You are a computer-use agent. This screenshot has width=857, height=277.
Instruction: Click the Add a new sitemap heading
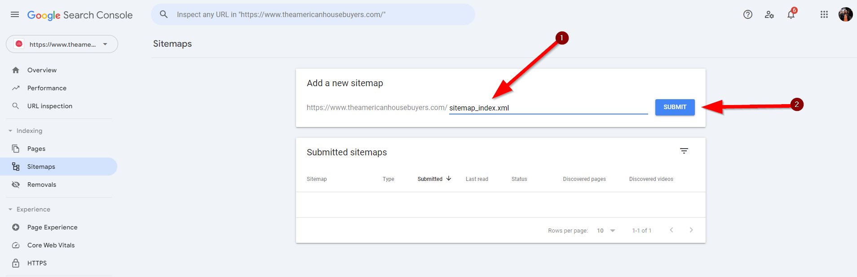click(345, 83)
